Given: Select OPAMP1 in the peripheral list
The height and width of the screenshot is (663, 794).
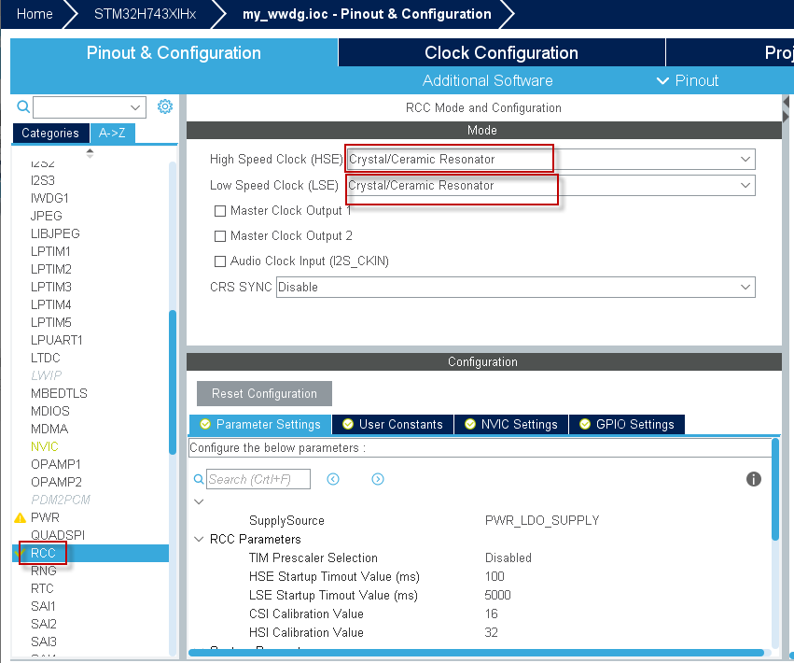Looking at the screenshot, I should click(56, 464).
